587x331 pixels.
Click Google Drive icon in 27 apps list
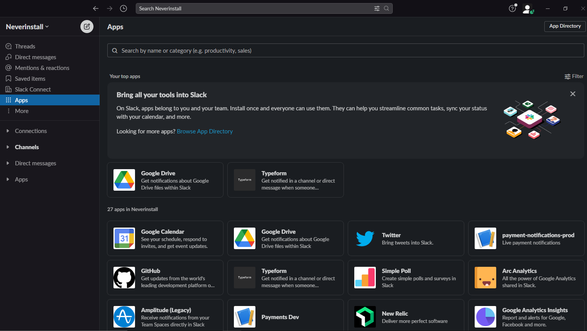[x=245, y=238]
